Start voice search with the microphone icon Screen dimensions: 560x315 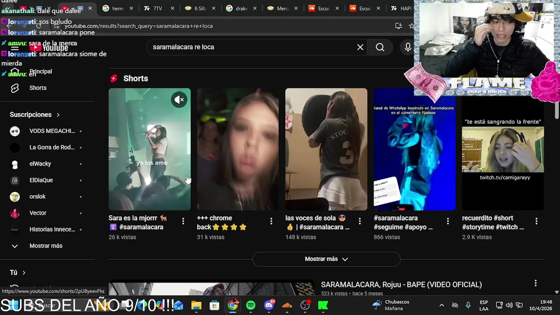[407, 47]
